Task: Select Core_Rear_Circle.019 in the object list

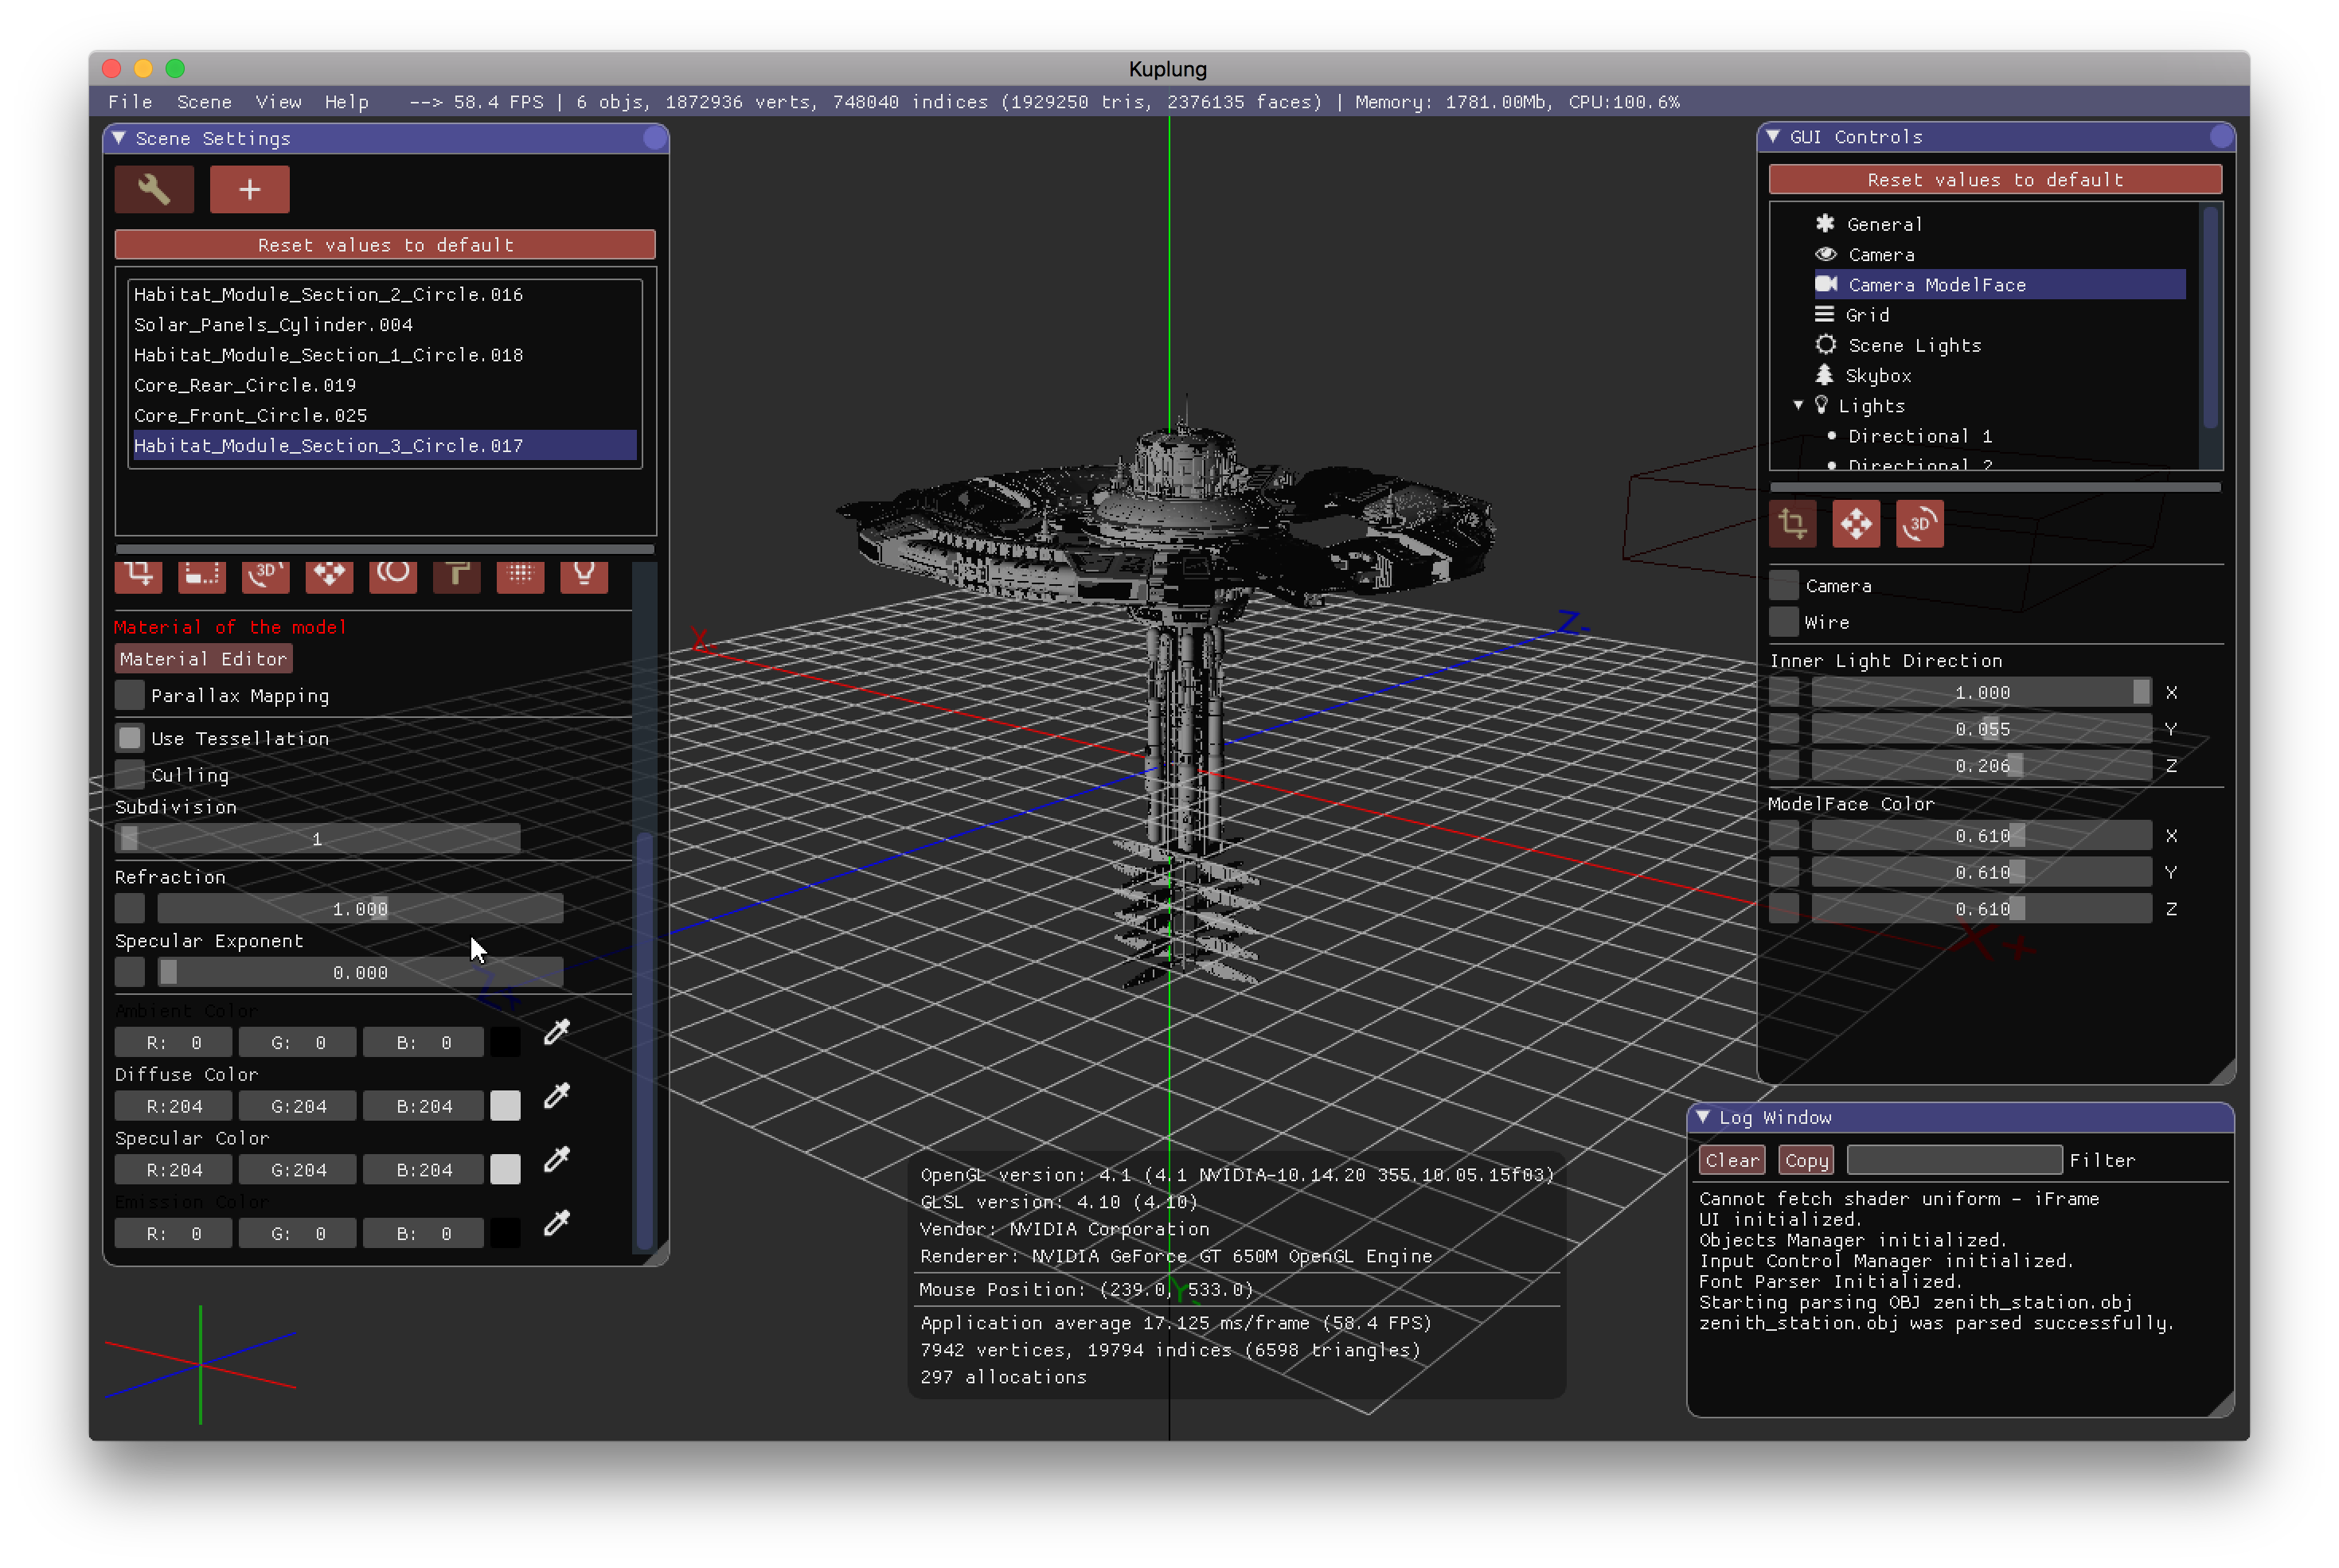Action: [245, 385]
